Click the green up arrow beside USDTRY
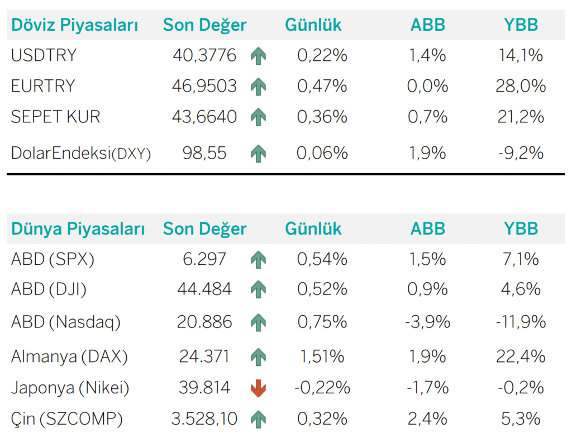The image size is (572, 433). pos(258,55)
